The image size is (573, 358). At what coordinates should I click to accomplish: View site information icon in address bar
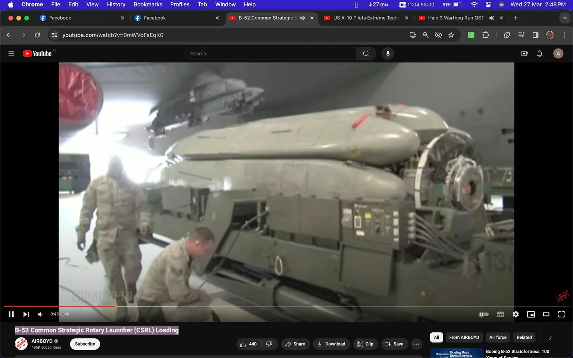54,35
